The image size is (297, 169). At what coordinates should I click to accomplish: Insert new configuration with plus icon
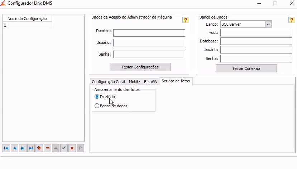[x=39, y=148]
